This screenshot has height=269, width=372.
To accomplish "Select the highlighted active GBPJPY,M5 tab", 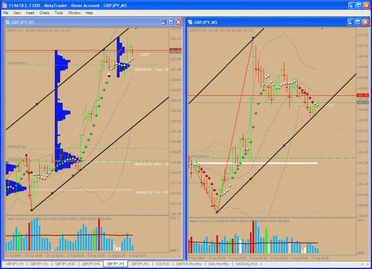I will click(x=115, y=264).
